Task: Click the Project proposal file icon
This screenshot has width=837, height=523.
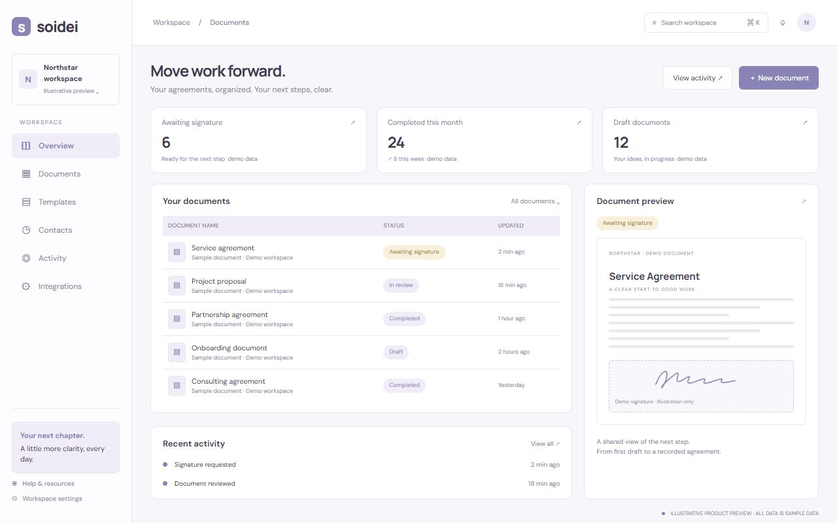Action: [177, 286]
